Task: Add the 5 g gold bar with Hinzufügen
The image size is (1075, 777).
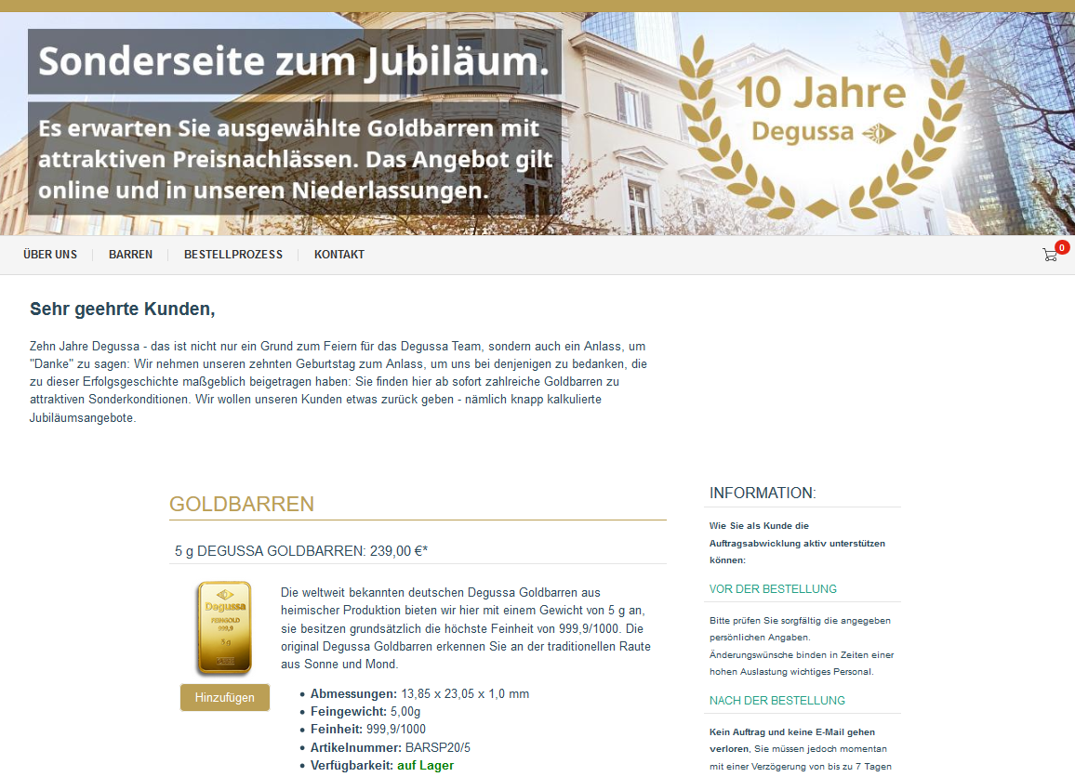Action: (x=225, y=697)
